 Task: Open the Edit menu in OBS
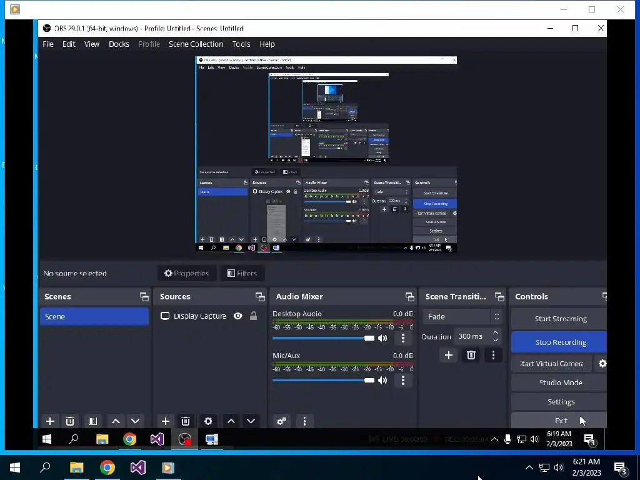pyautogui.click(x=69, y=44)
